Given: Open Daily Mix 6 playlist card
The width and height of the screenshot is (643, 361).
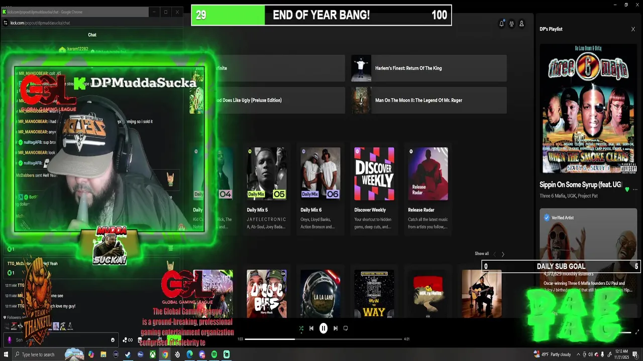Looking at the screenshot, I should [x=320, y=189].
